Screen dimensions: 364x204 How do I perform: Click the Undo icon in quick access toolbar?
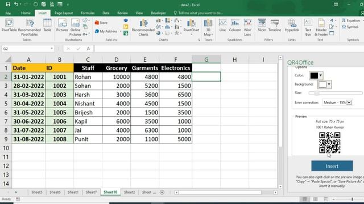click(16, 4)
